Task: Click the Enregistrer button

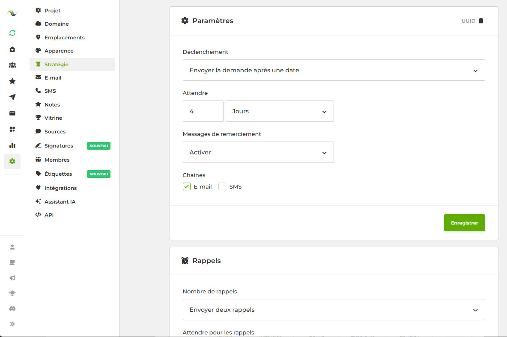Action: [464, 223]
